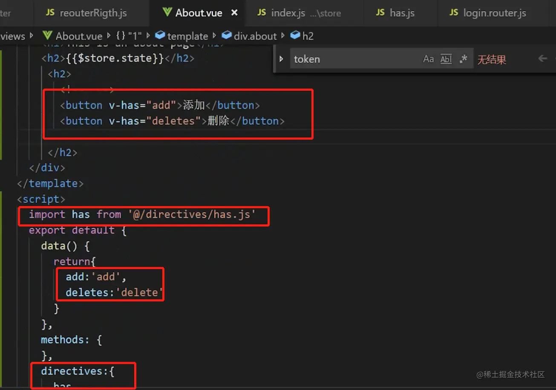Screen dimensions: 556x390
Task: Place cursor on data() { line
Action: (65, 246)
